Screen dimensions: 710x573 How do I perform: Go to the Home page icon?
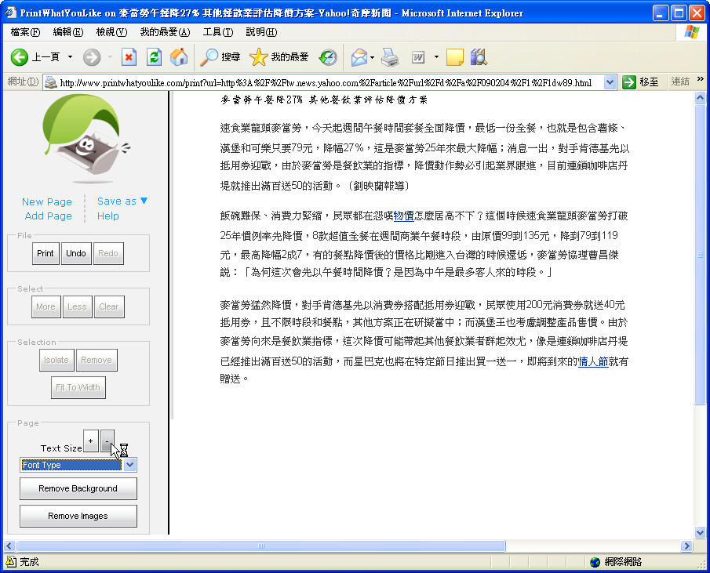(179, 57)
